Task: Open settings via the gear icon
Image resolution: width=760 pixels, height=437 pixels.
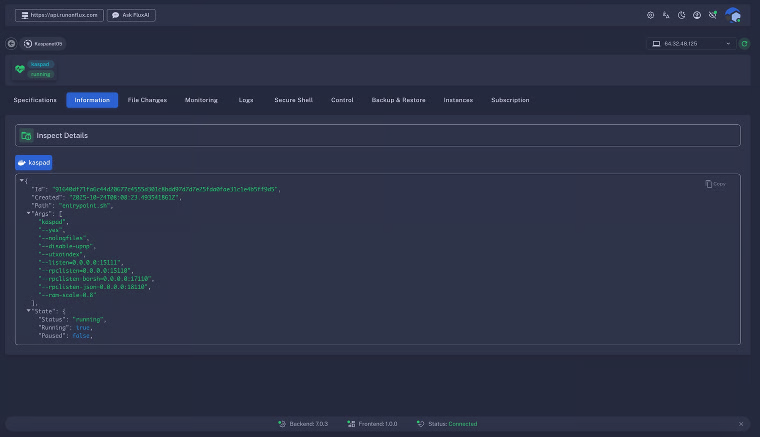Action: coord(650,15)
